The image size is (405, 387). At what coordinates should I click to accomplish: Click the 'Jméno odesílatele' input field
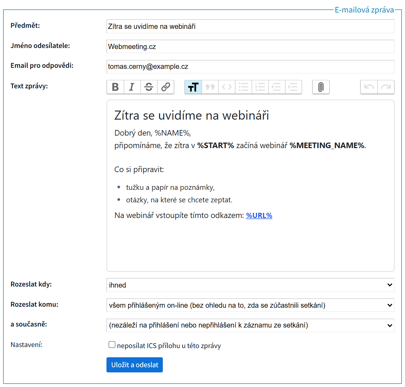[x=250, y=47]
